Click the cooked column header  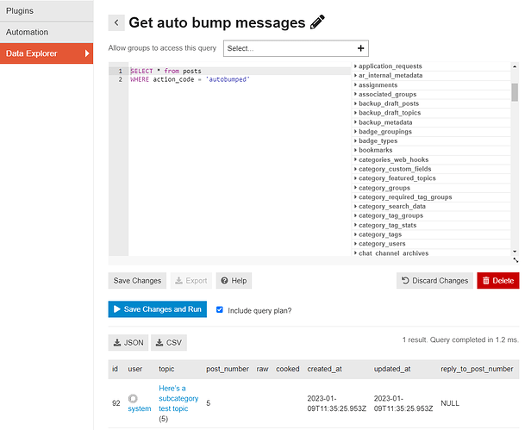tap(288, 369)
